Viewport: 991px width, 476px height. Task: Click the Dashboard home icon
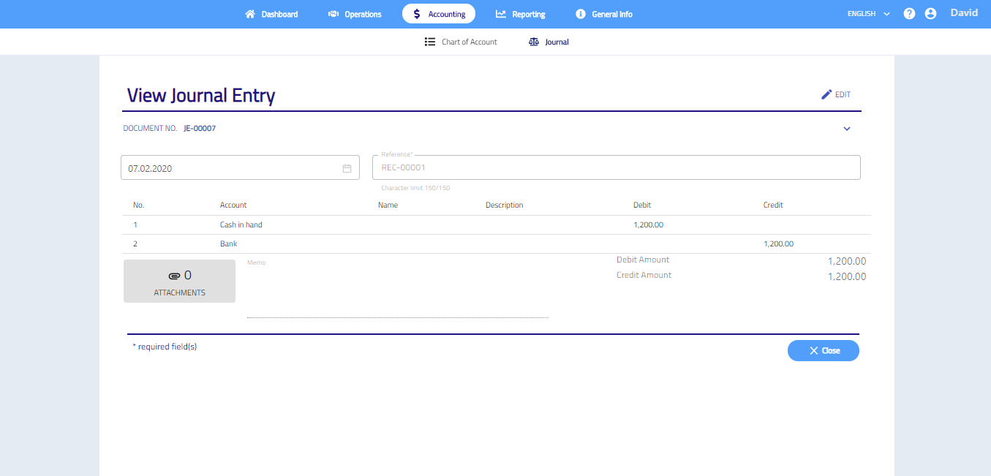[250, 14]
